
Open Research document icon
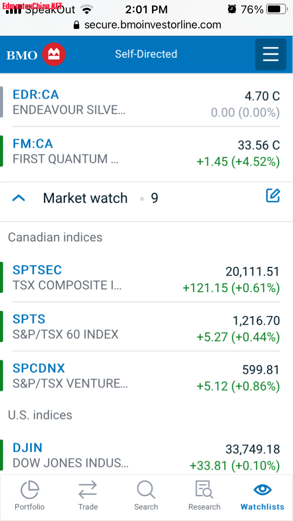click(204, 490)
